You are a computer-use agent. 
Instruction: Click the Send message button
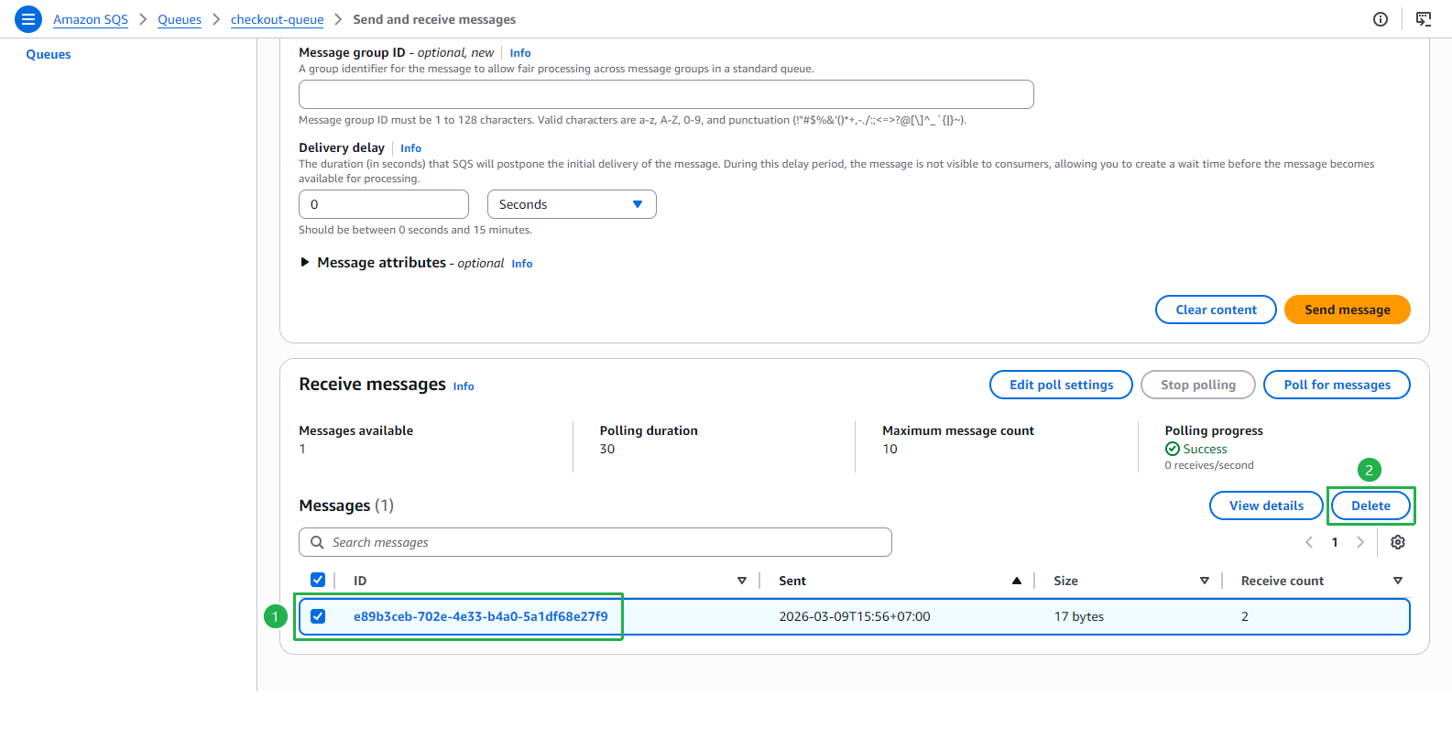coord(1348,310)
